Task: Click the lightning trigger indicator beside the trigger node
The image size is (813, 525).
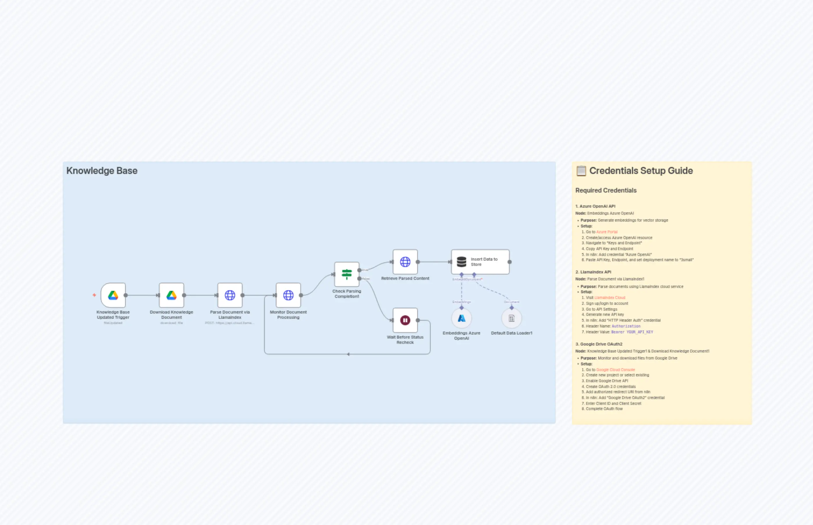Action: [95, 295]
